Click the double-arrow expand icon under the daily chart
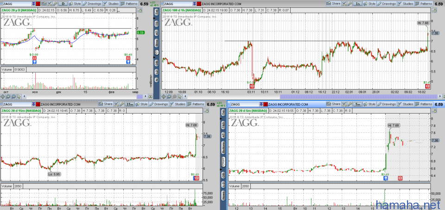 click(x=150, y=96)
